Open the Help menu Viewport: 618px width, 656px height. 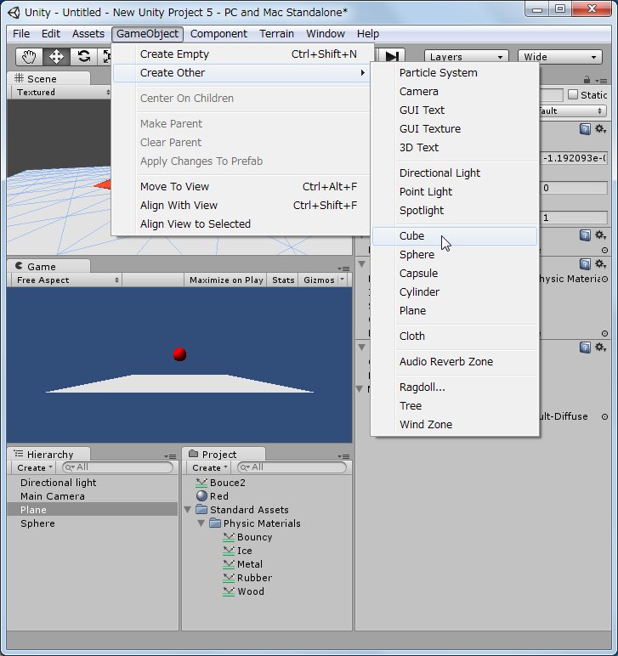[x=368, y=33]
